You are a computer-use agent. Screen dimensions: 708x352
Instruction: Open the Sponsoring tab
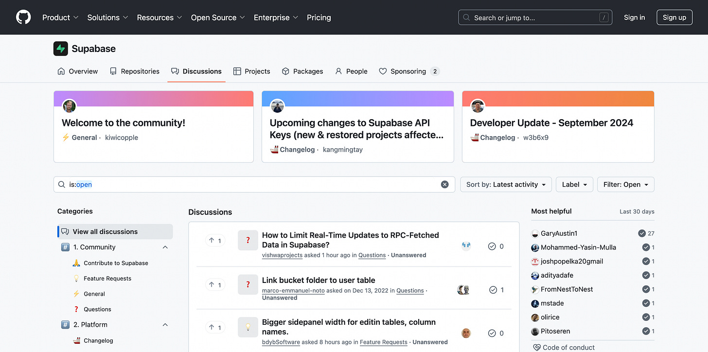pyautogui.click(x=409, y=71)
